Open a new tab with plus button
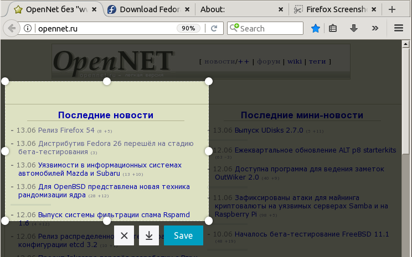Screen dimensions: 412x257 [392, 9]
